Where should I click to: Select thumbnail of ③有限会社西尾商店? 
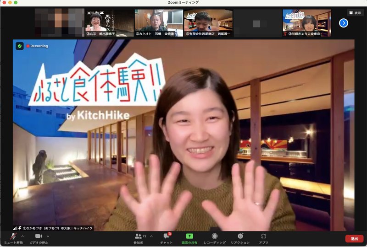(x=208, y=23)
